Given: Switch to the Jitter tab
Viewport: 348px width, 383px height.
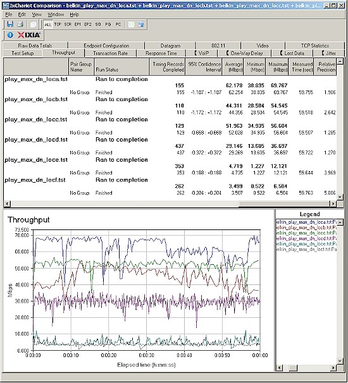Looking at the screenshot, I should point(329,53).
